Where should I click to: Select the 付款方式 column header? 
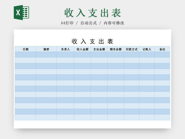132,49
